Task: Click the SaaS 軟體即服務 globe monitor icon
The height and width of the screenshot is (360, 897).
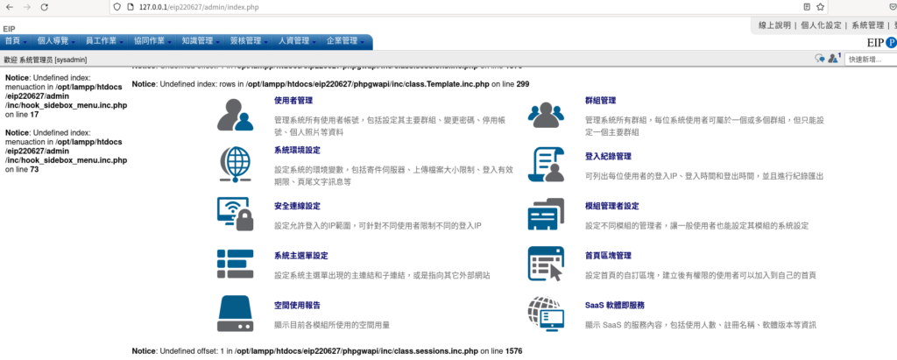Action: pos(546,314)
